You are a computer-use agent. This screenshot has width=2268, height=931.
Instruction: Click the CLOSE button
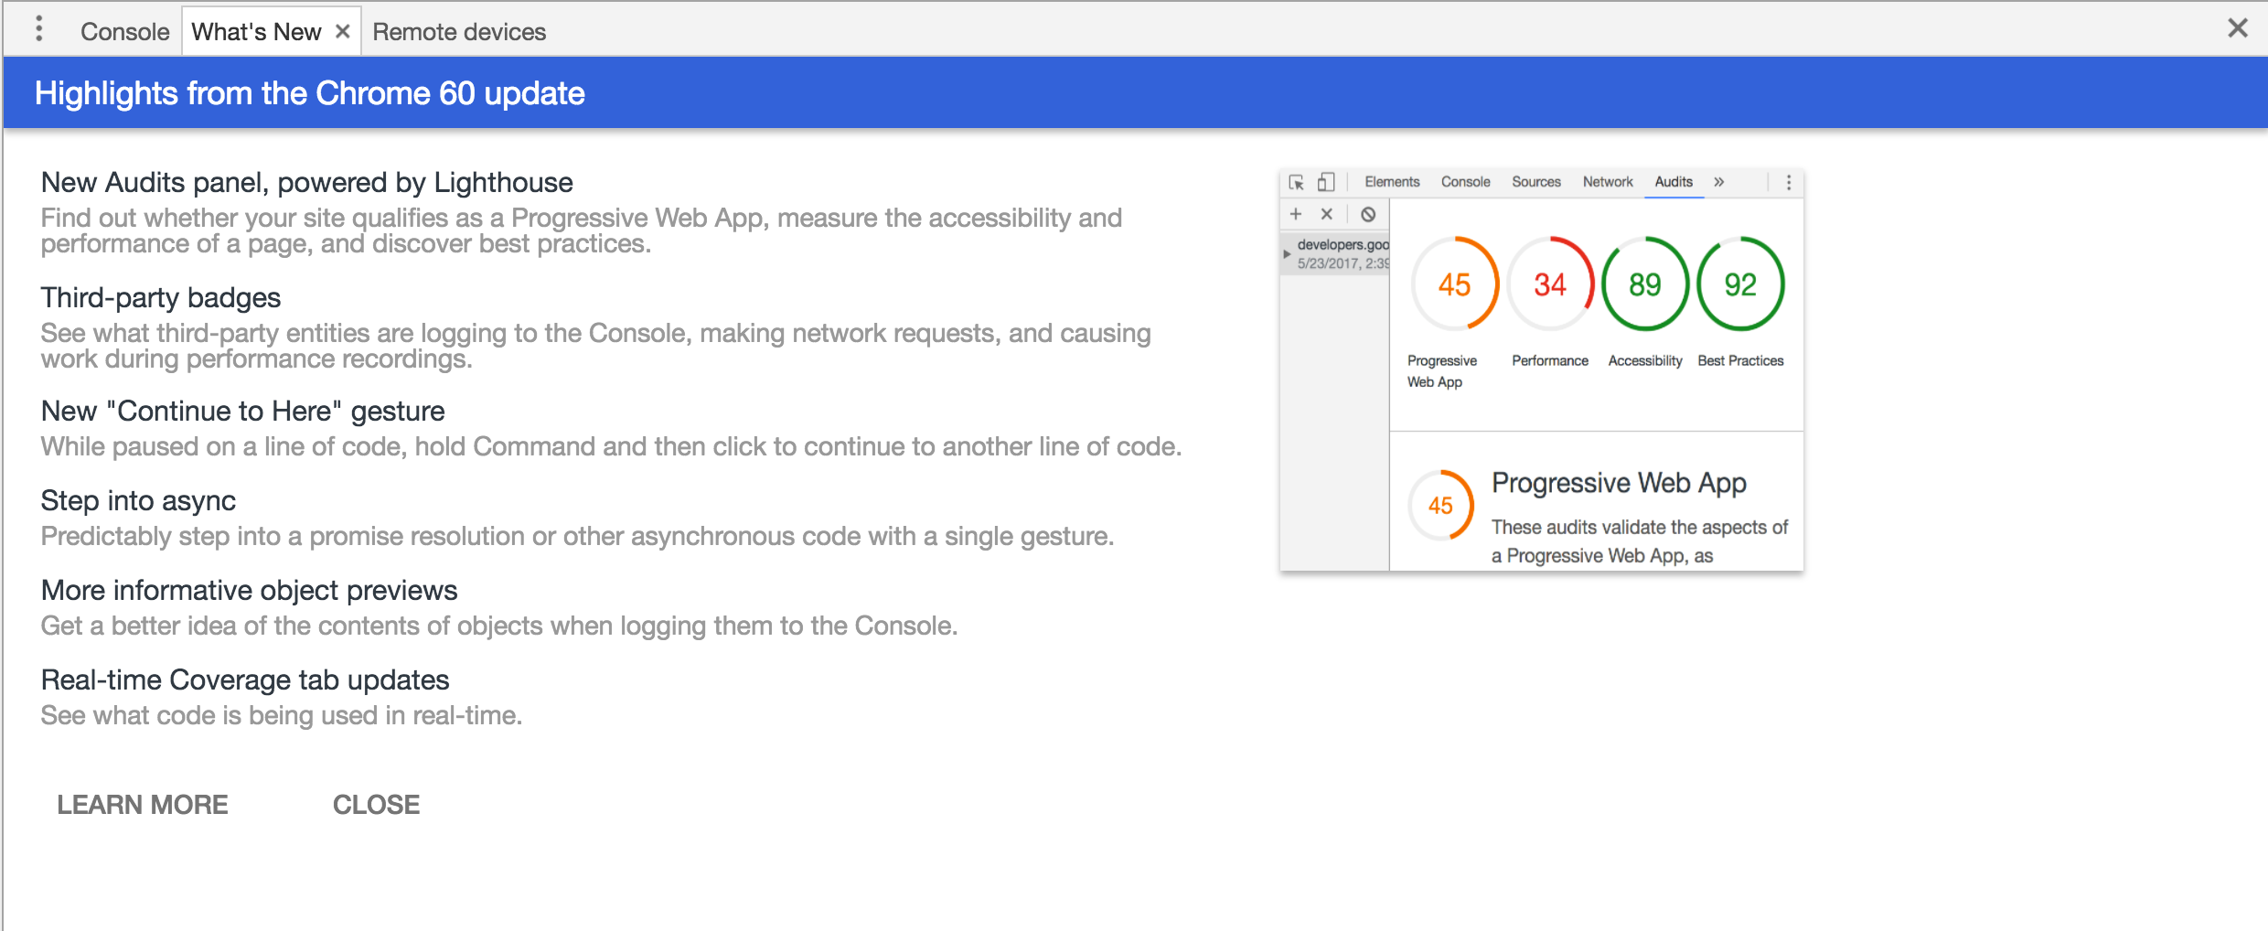point(376,805)
